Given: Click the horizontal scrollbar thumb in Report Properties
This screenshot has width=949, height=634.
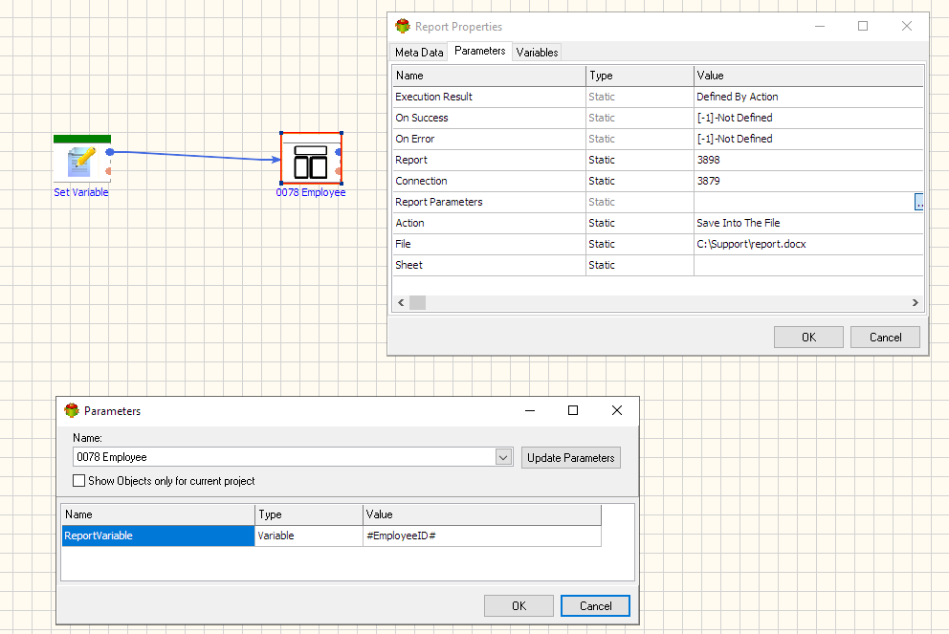Looking at the screenshot, I should (x=418, y=302).
